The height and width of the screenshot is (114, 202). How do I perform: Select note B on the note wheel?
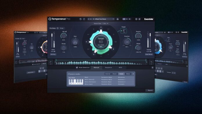click(x=94, y=29)
